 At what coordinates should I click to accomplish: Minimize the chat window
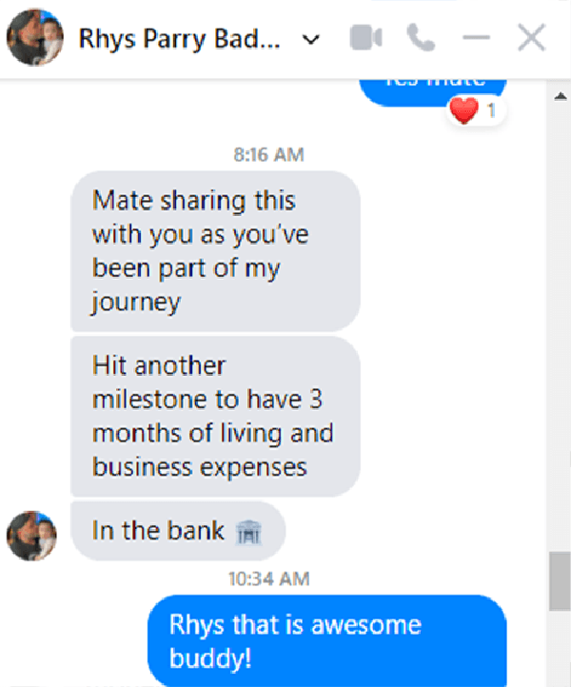click(476, 38)
